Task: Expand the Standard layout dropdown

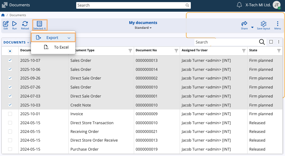Action: [143, 28]
